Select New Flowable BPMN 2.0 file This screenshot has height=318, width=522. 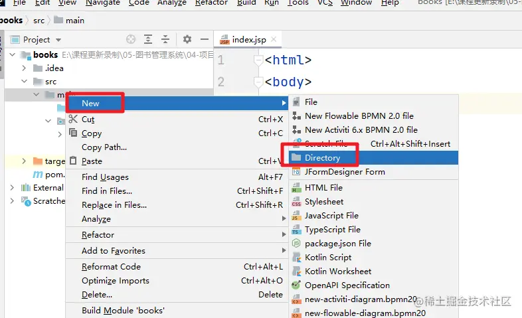[373, 116]
